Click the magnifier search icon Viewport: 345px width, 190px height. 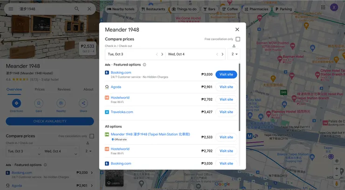76,9
